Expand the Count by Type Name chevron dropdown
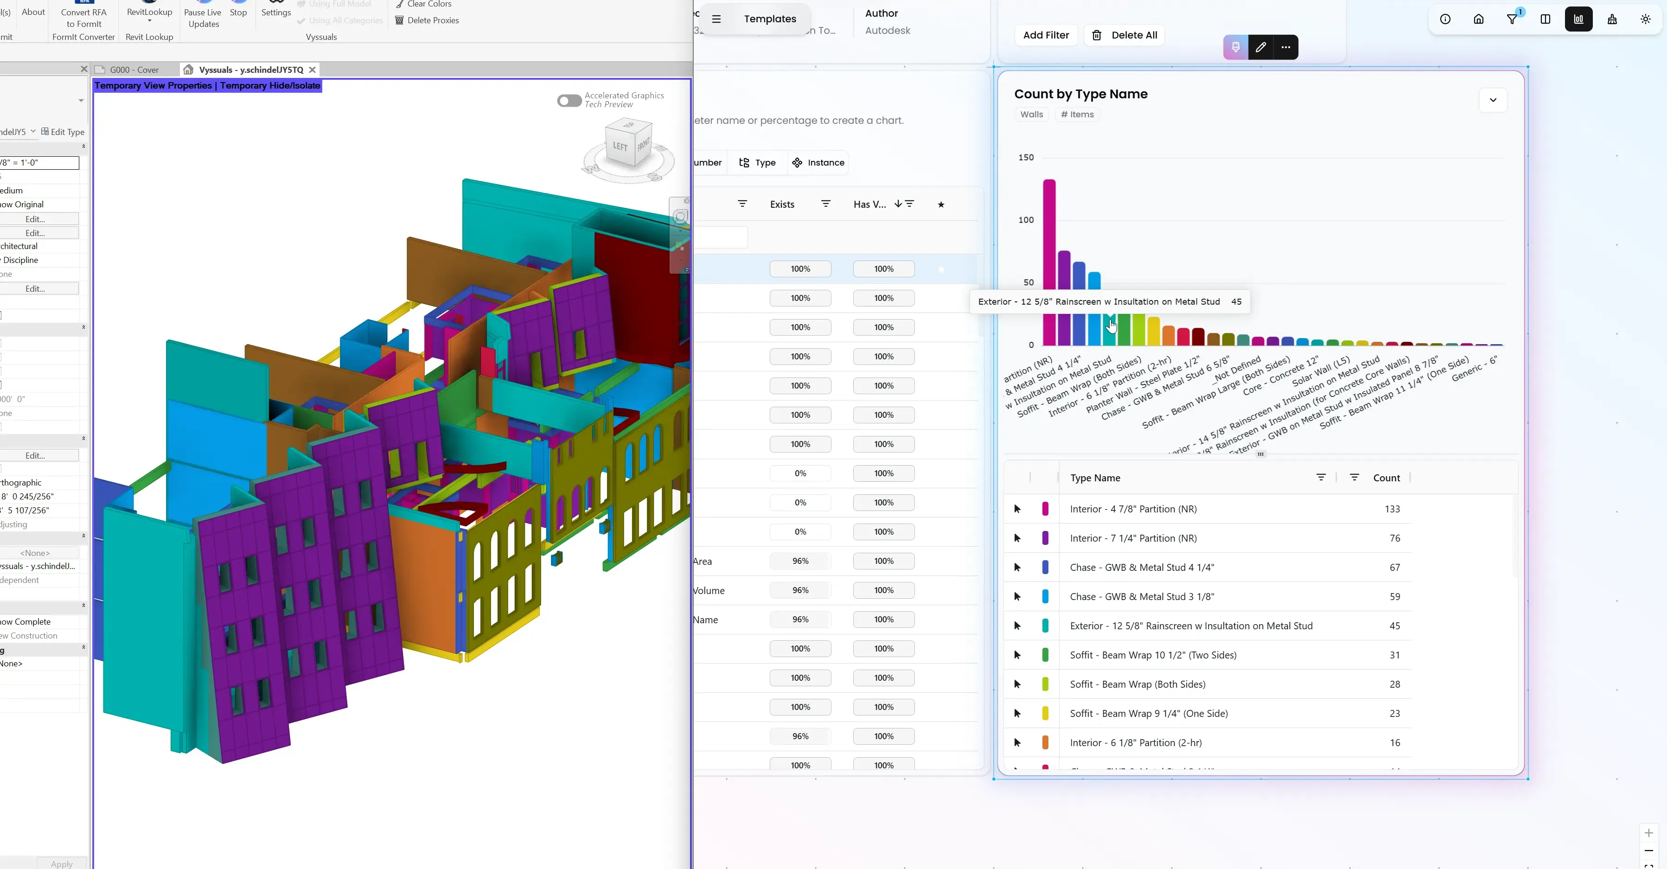 [1493, 100]
